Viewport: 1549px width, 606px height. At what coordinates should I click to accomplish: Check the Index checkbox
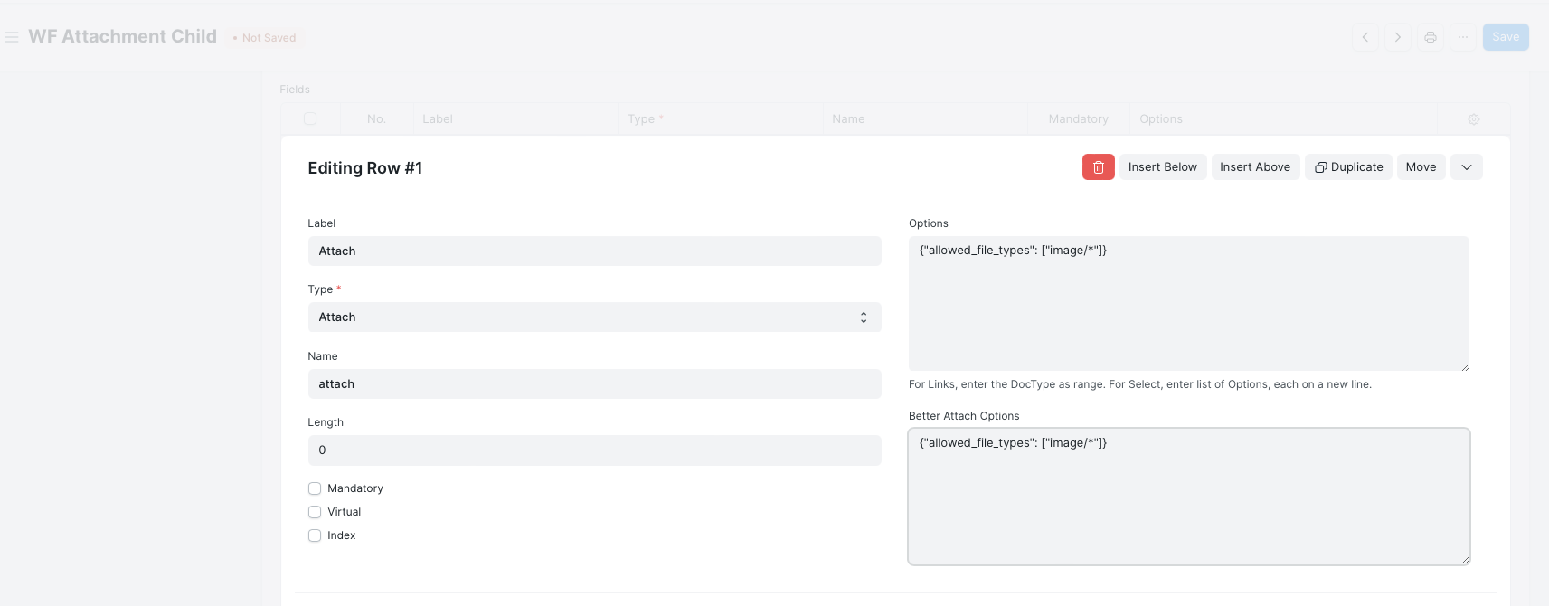pos(315,535)
